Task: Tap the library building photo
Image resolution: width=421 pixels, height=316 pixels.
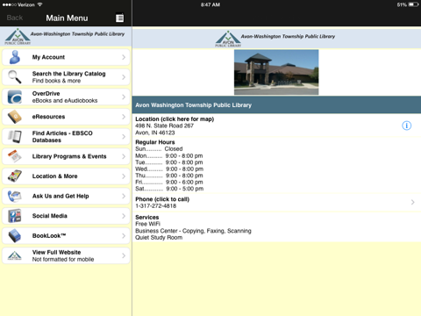Action: pos(276,72)
